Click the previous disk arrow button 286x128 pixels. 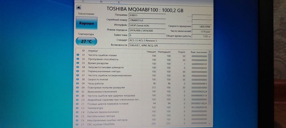click(x=79, y=7)
